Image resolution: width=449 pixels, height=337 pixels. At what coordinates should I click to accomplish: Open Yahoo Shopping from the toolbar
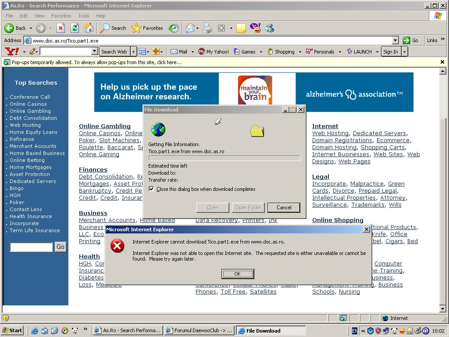pyautogui.click(x=281, y=52)
